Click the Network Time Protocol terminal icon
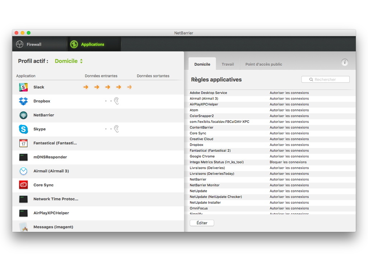Viewport: 368px width, 276px height. click(23, 199)
